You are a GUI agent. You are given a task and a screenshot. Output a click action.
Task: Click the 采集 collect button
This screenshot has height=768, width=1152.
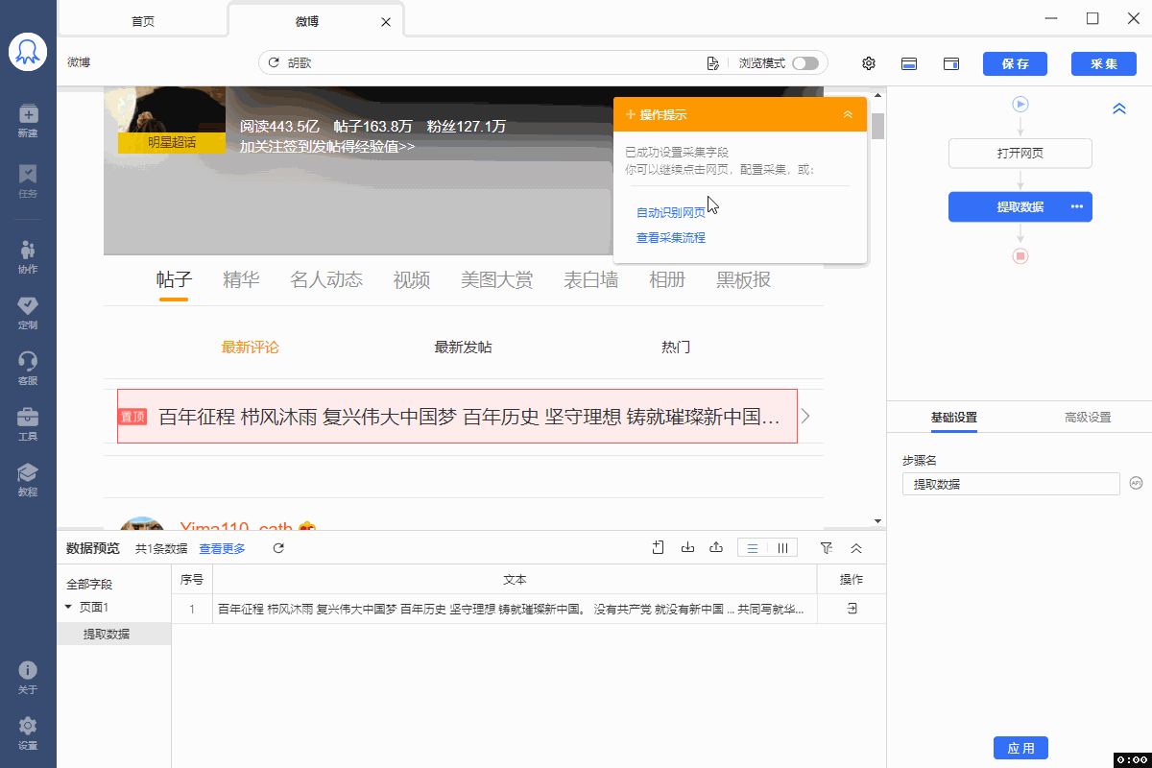[x=1104, y=63]
